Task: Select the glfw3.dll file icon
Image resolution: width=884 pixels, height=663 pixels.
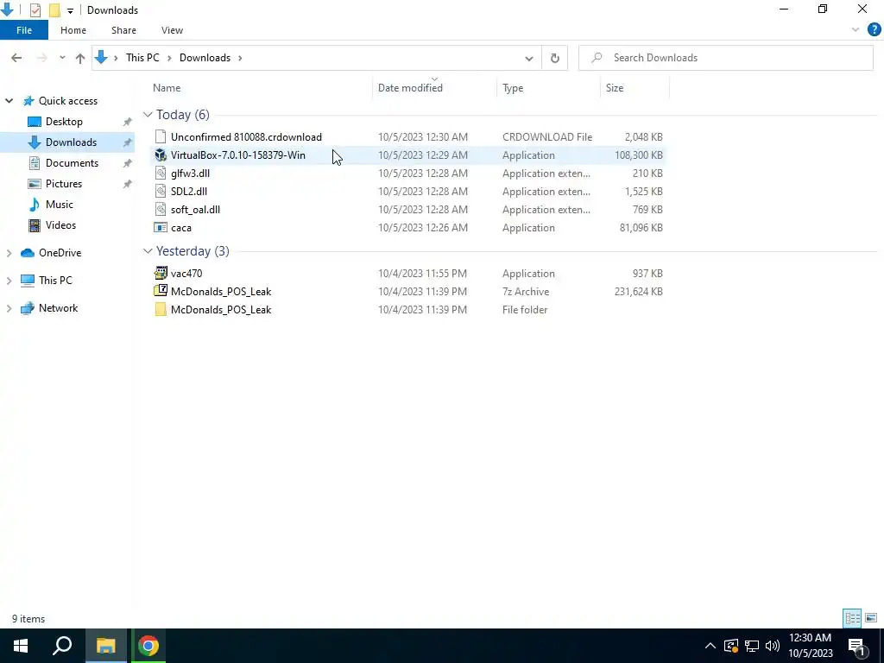Action: (161, 173)
